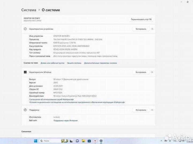The width and height of the screenshot is (193, 144).
Task: Click the question mark icon beside Поддержка
Action: point(25,110)
